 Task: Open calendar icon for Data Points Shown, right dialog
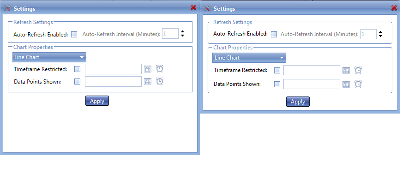[346, 84]
